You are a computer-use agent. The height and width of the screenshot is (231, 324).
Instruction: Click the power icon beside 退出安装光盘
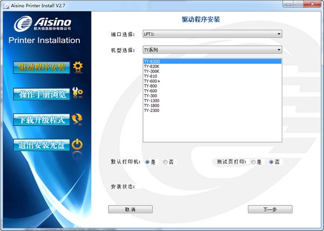(78, 144)
